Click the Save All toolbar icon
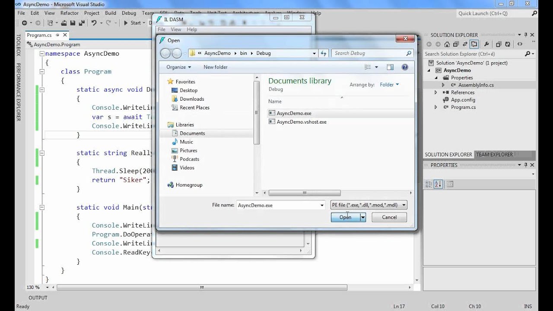553x311 pixels. [81, 23]
